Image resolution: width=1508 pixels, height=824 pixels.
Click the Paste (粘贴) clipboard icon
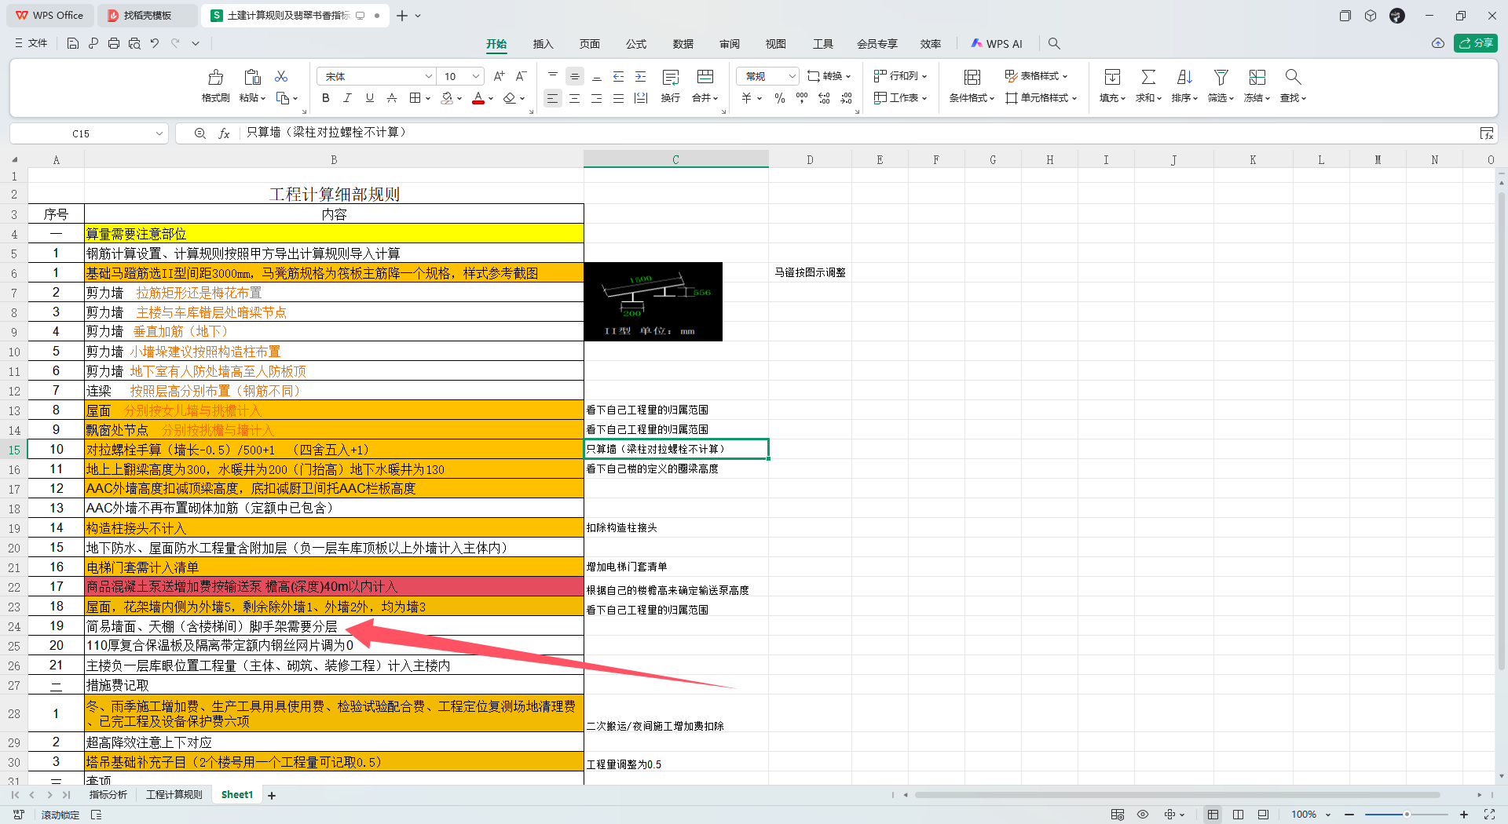[252, 77]
